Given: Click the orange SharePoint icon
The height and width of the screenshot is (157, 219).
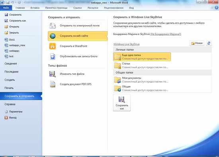Looking at the screenshot, I should click(x=53, y=46).
